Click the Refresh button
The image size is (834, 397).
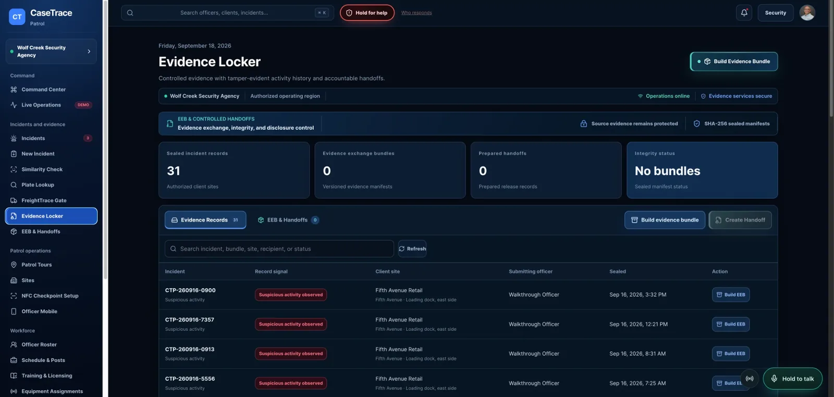click(x=412, y=249)
